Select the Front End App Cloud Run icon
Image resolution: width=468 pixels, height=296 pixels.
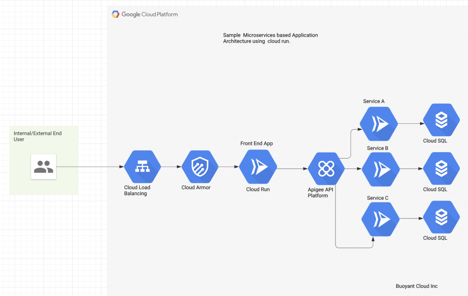[x=258, y=166]
